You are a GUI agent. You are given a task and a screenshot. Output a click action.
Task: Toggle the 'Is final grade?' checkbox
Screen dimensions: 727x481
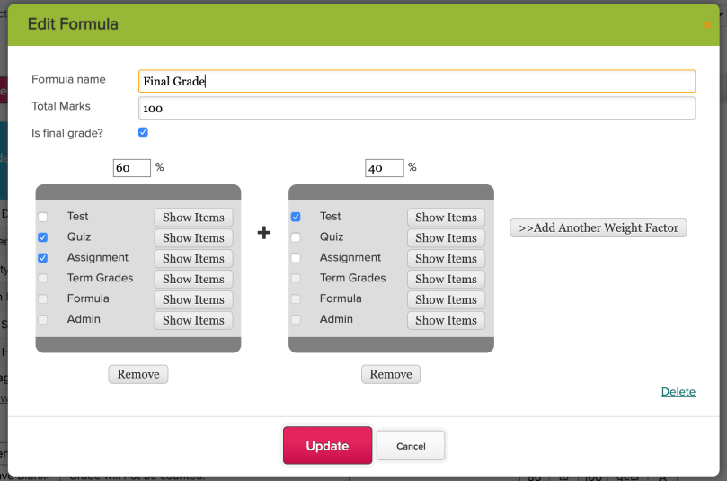tap(143, 132)
